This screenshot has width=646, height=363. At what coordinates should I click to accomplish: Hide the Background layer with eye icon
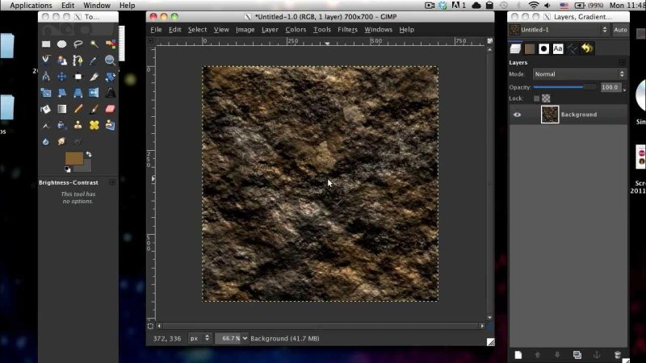(518, 115)
